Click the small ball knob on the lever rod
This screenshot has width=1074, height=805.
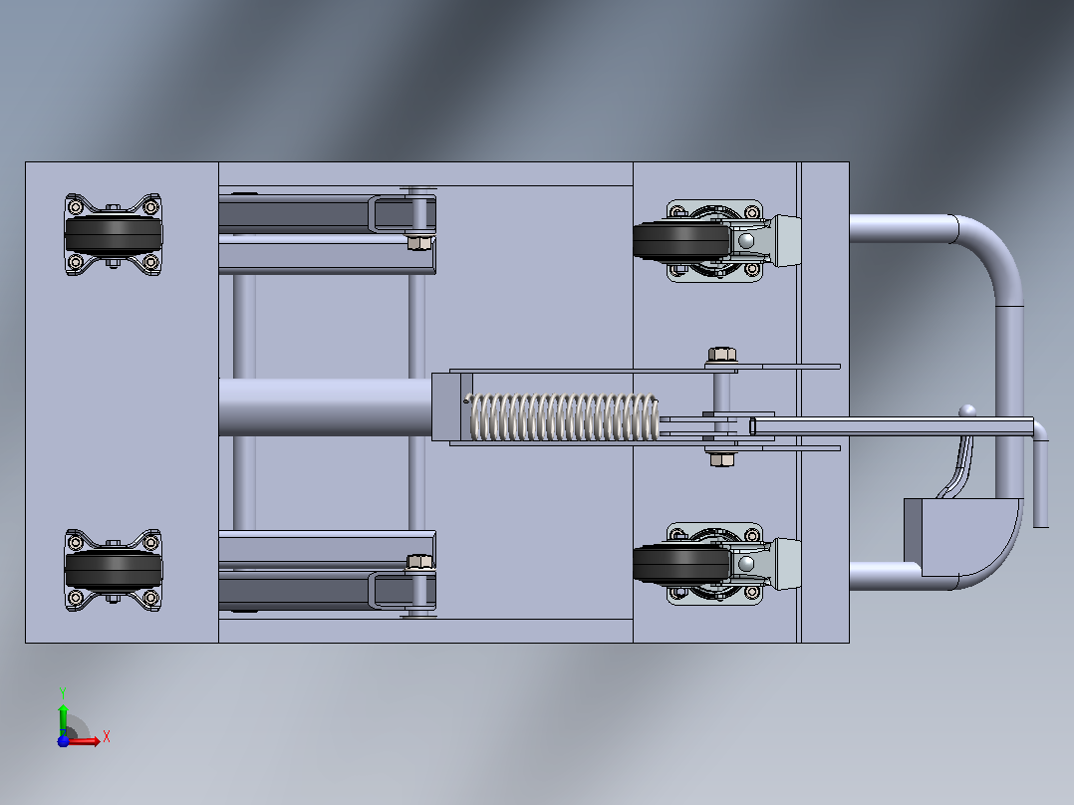point(967,410)
